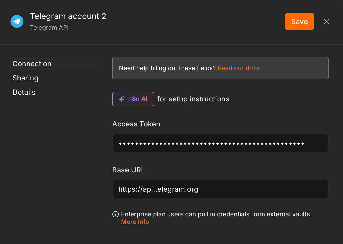
Task: Click the Access Token label
Action: click(136, 124)
